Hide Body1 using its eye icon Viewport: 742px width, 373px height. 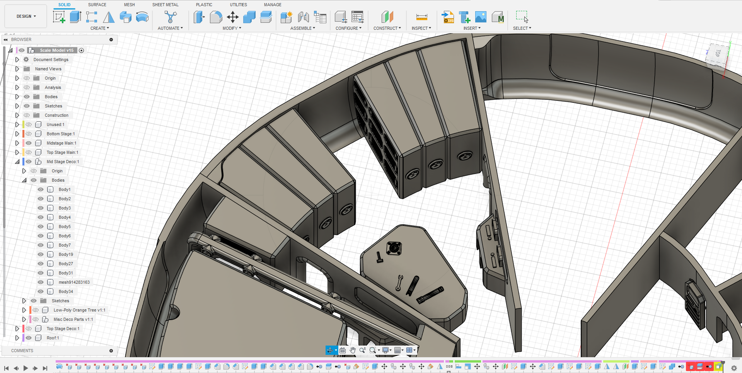[41, 189]
